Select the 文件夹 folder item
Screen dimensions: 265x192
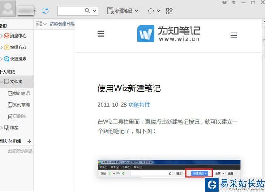17,82
